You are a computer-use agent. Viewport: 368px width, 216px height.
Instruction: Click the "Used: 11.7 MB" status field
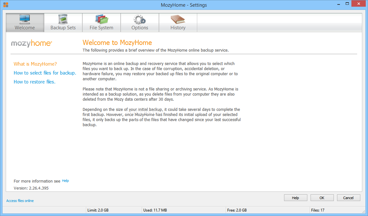tap(155, 210)
